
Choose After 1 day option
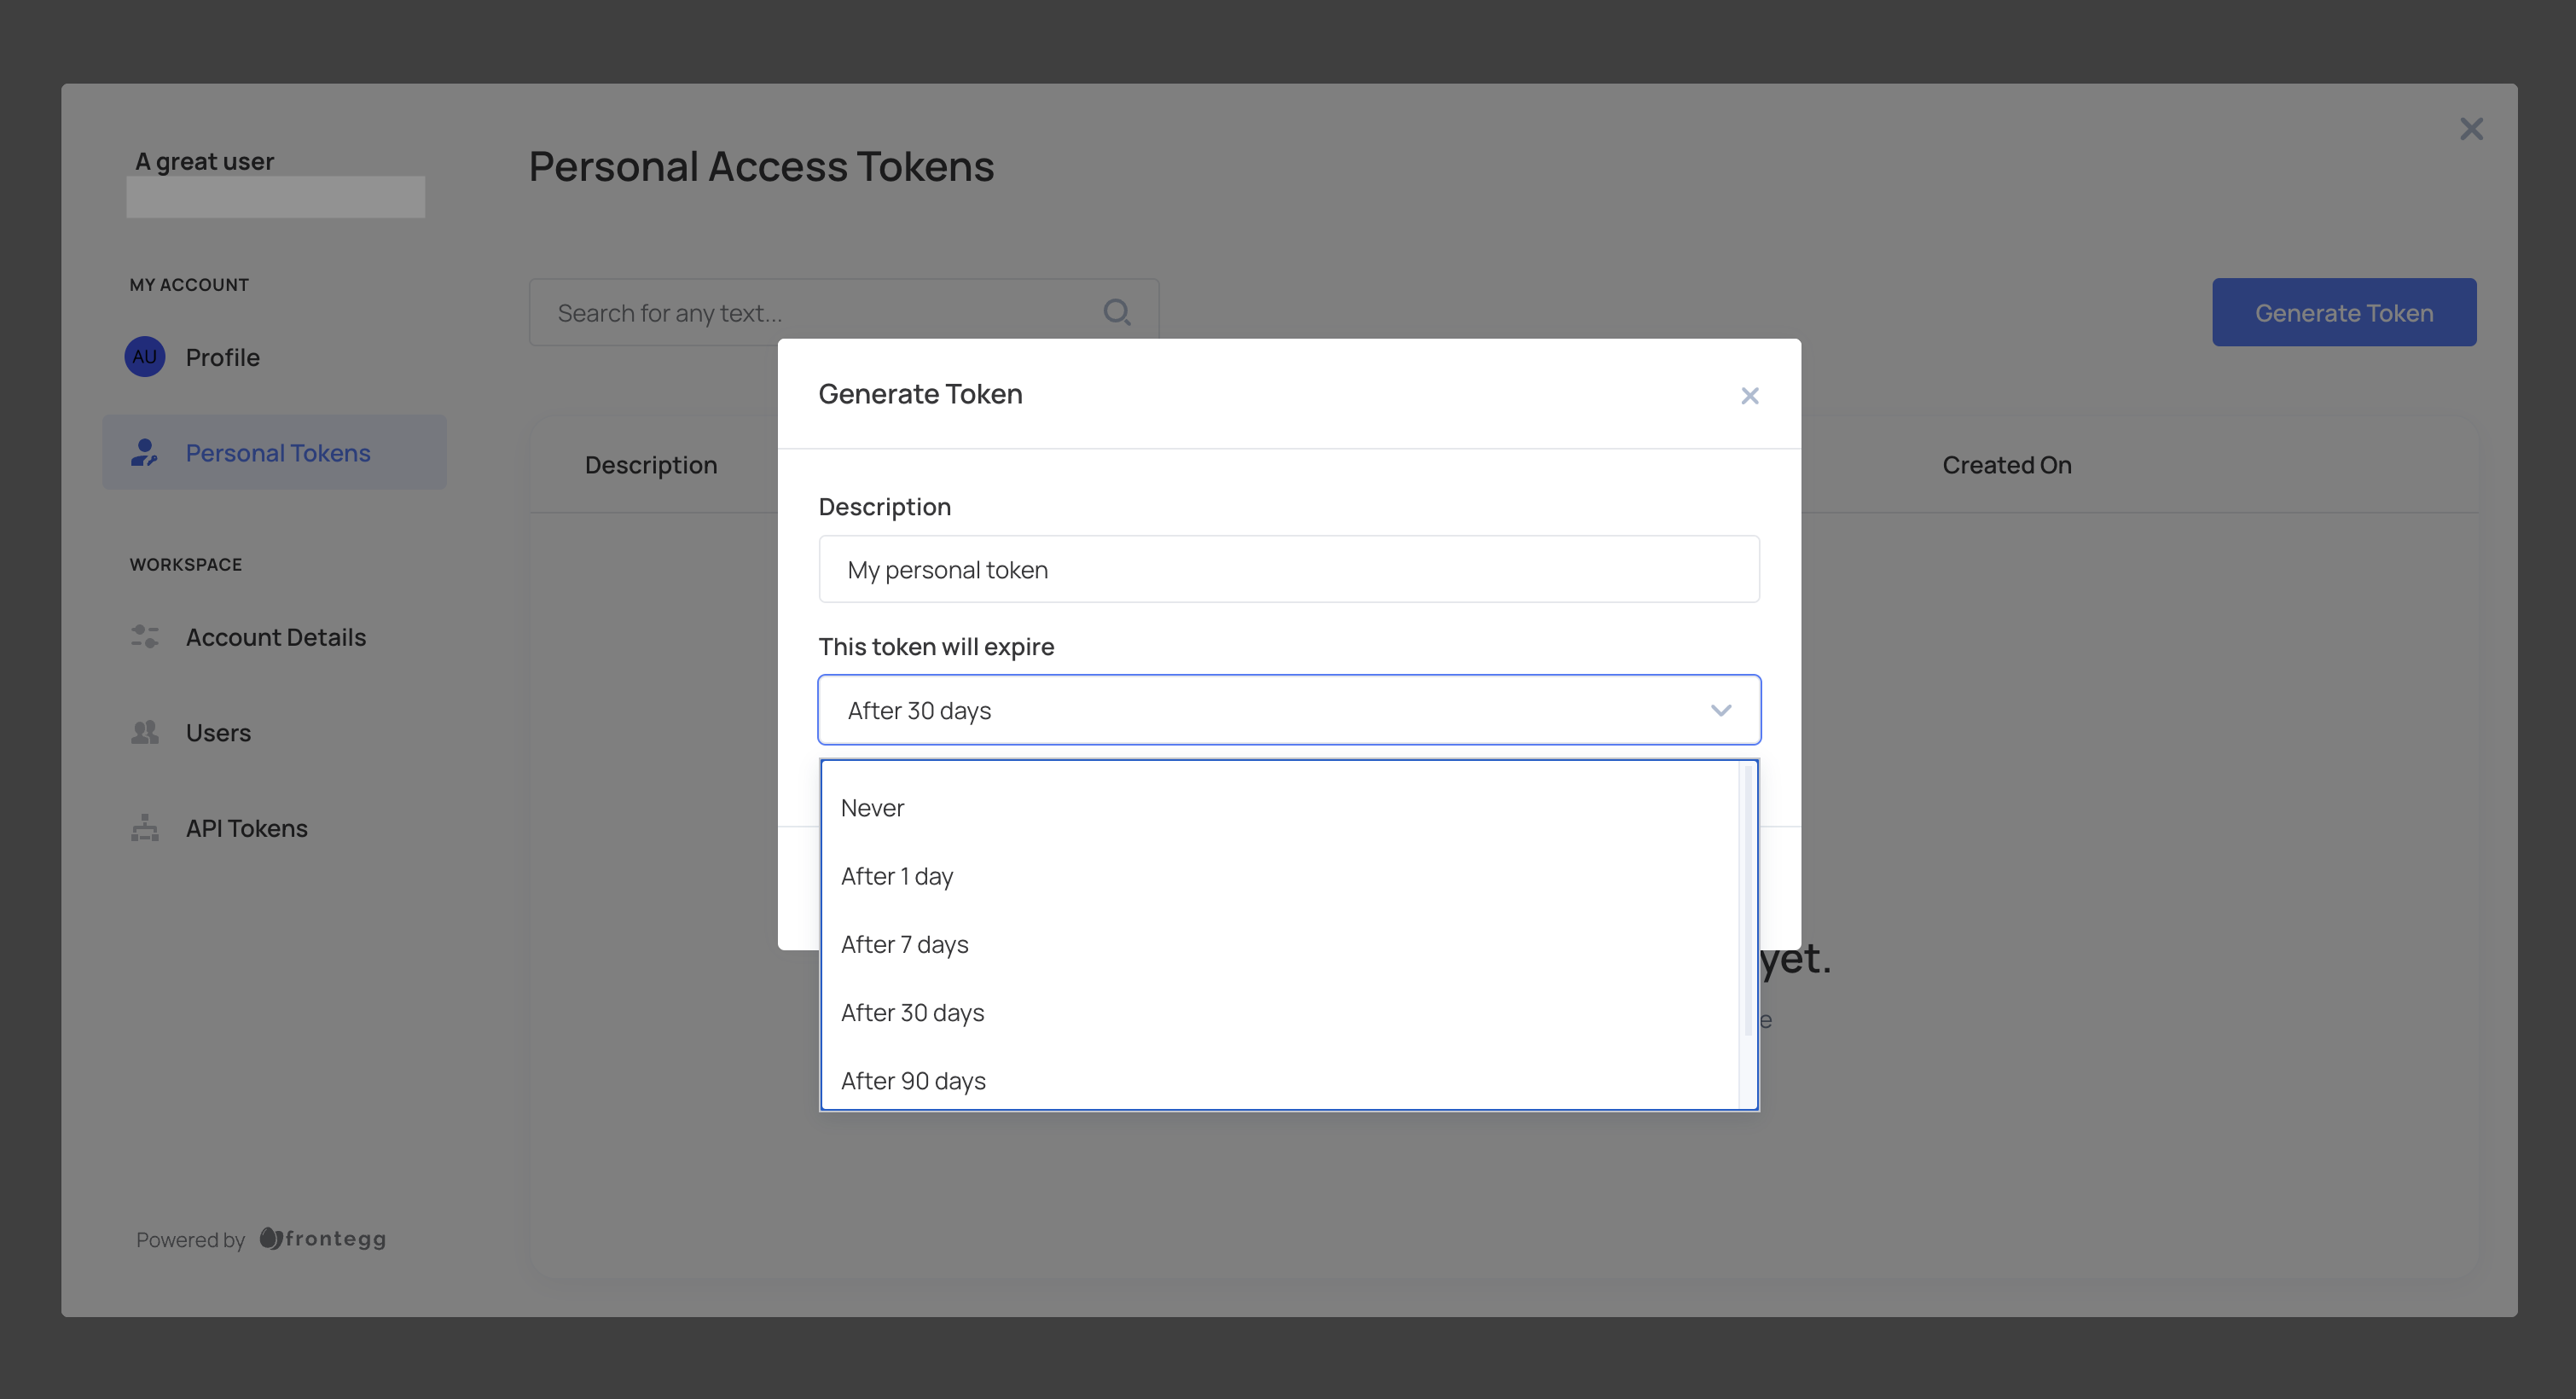[896, 876]
